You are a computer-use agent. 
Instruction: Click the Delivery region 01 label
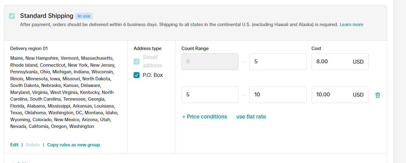pos(29,48)
